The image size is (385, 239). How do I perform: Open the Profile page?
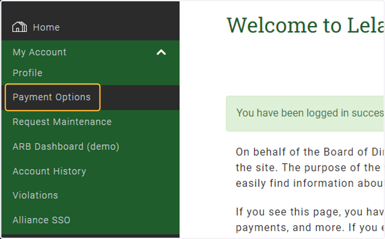coord(28,73)
